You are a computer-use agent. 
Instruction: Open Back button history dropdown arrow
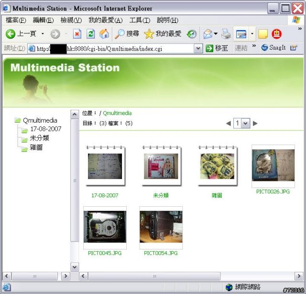tap(43, 34)
